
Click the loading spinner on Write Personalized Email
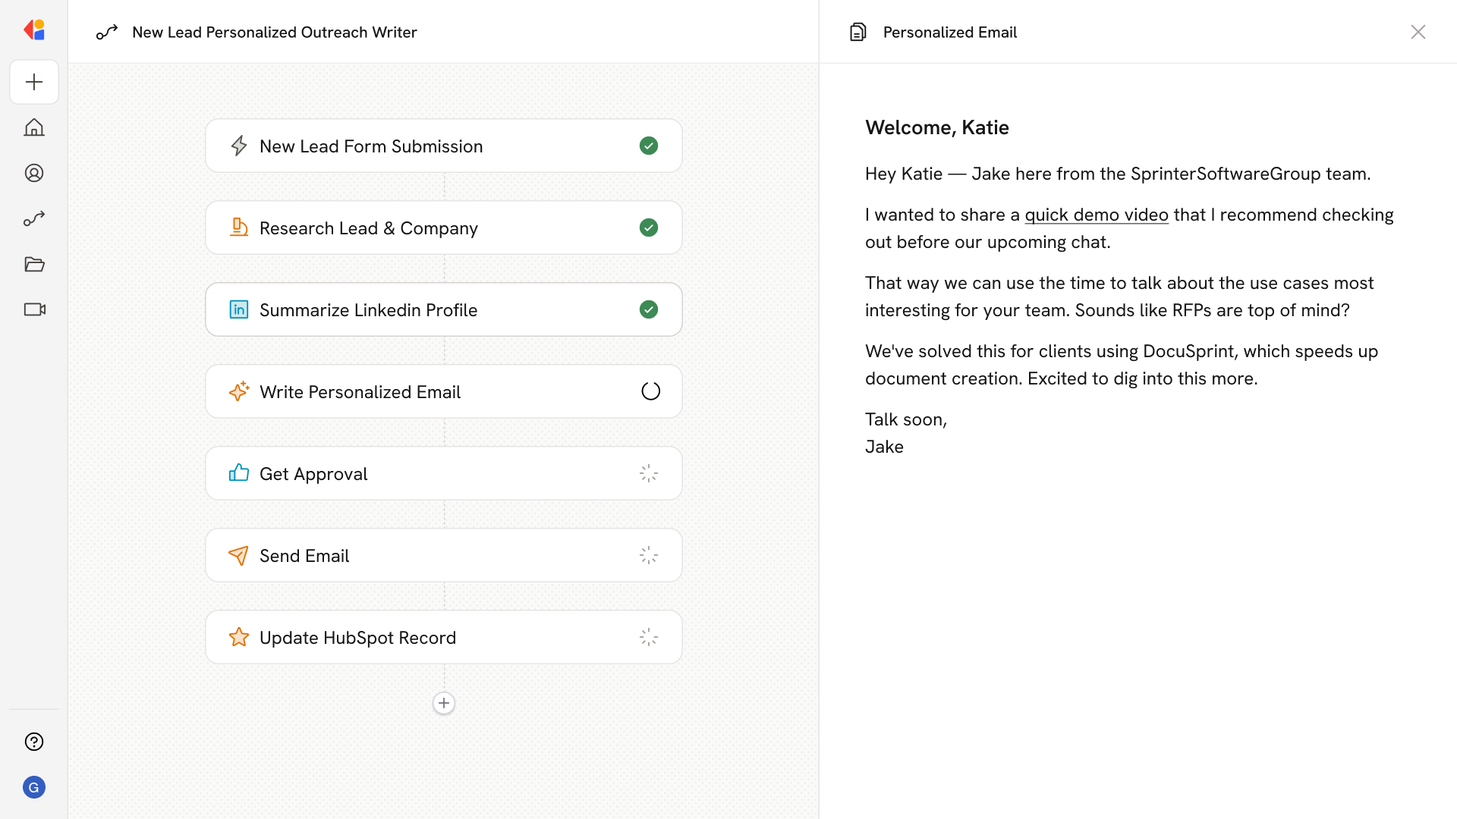click(x=650, y=391)
